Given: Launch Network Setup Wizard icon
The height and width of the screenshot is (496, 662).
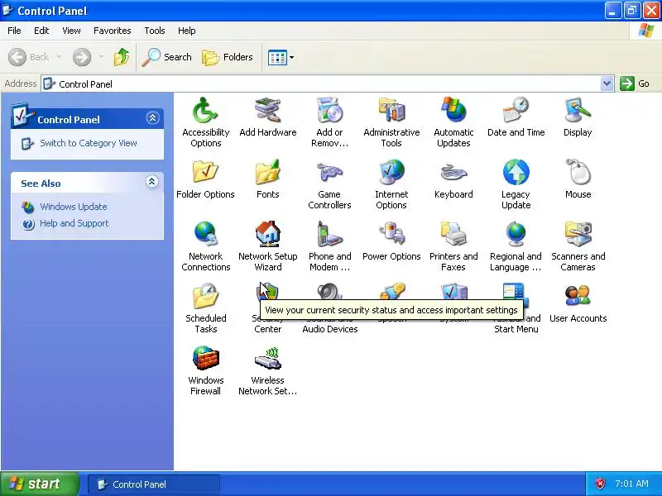Looking at the screenshot, I should (267, 235).
